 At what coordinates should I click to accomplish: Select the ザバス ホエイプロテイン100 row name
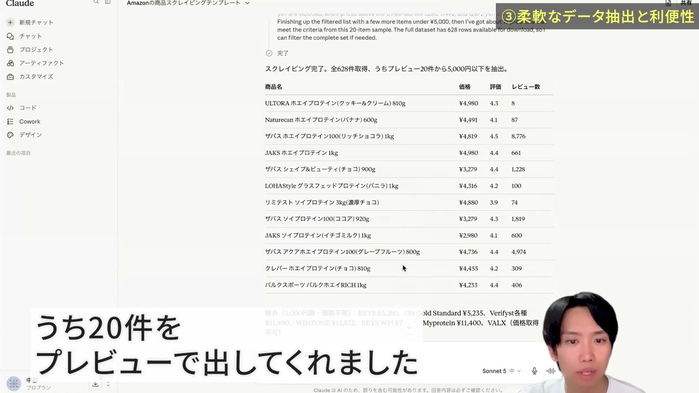click(329, 136)
